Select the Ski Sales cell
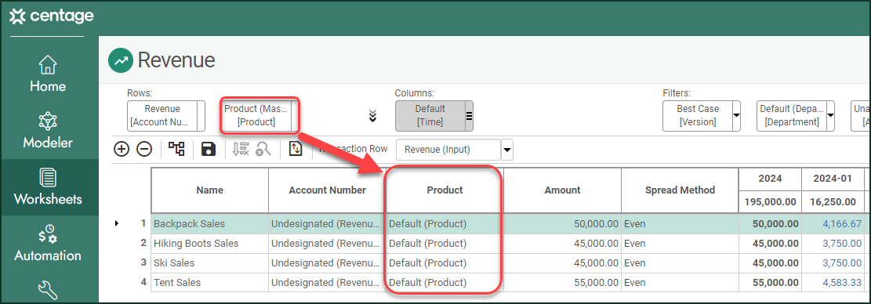The width and height of the screenshot is (871, 304). point(210,263)
